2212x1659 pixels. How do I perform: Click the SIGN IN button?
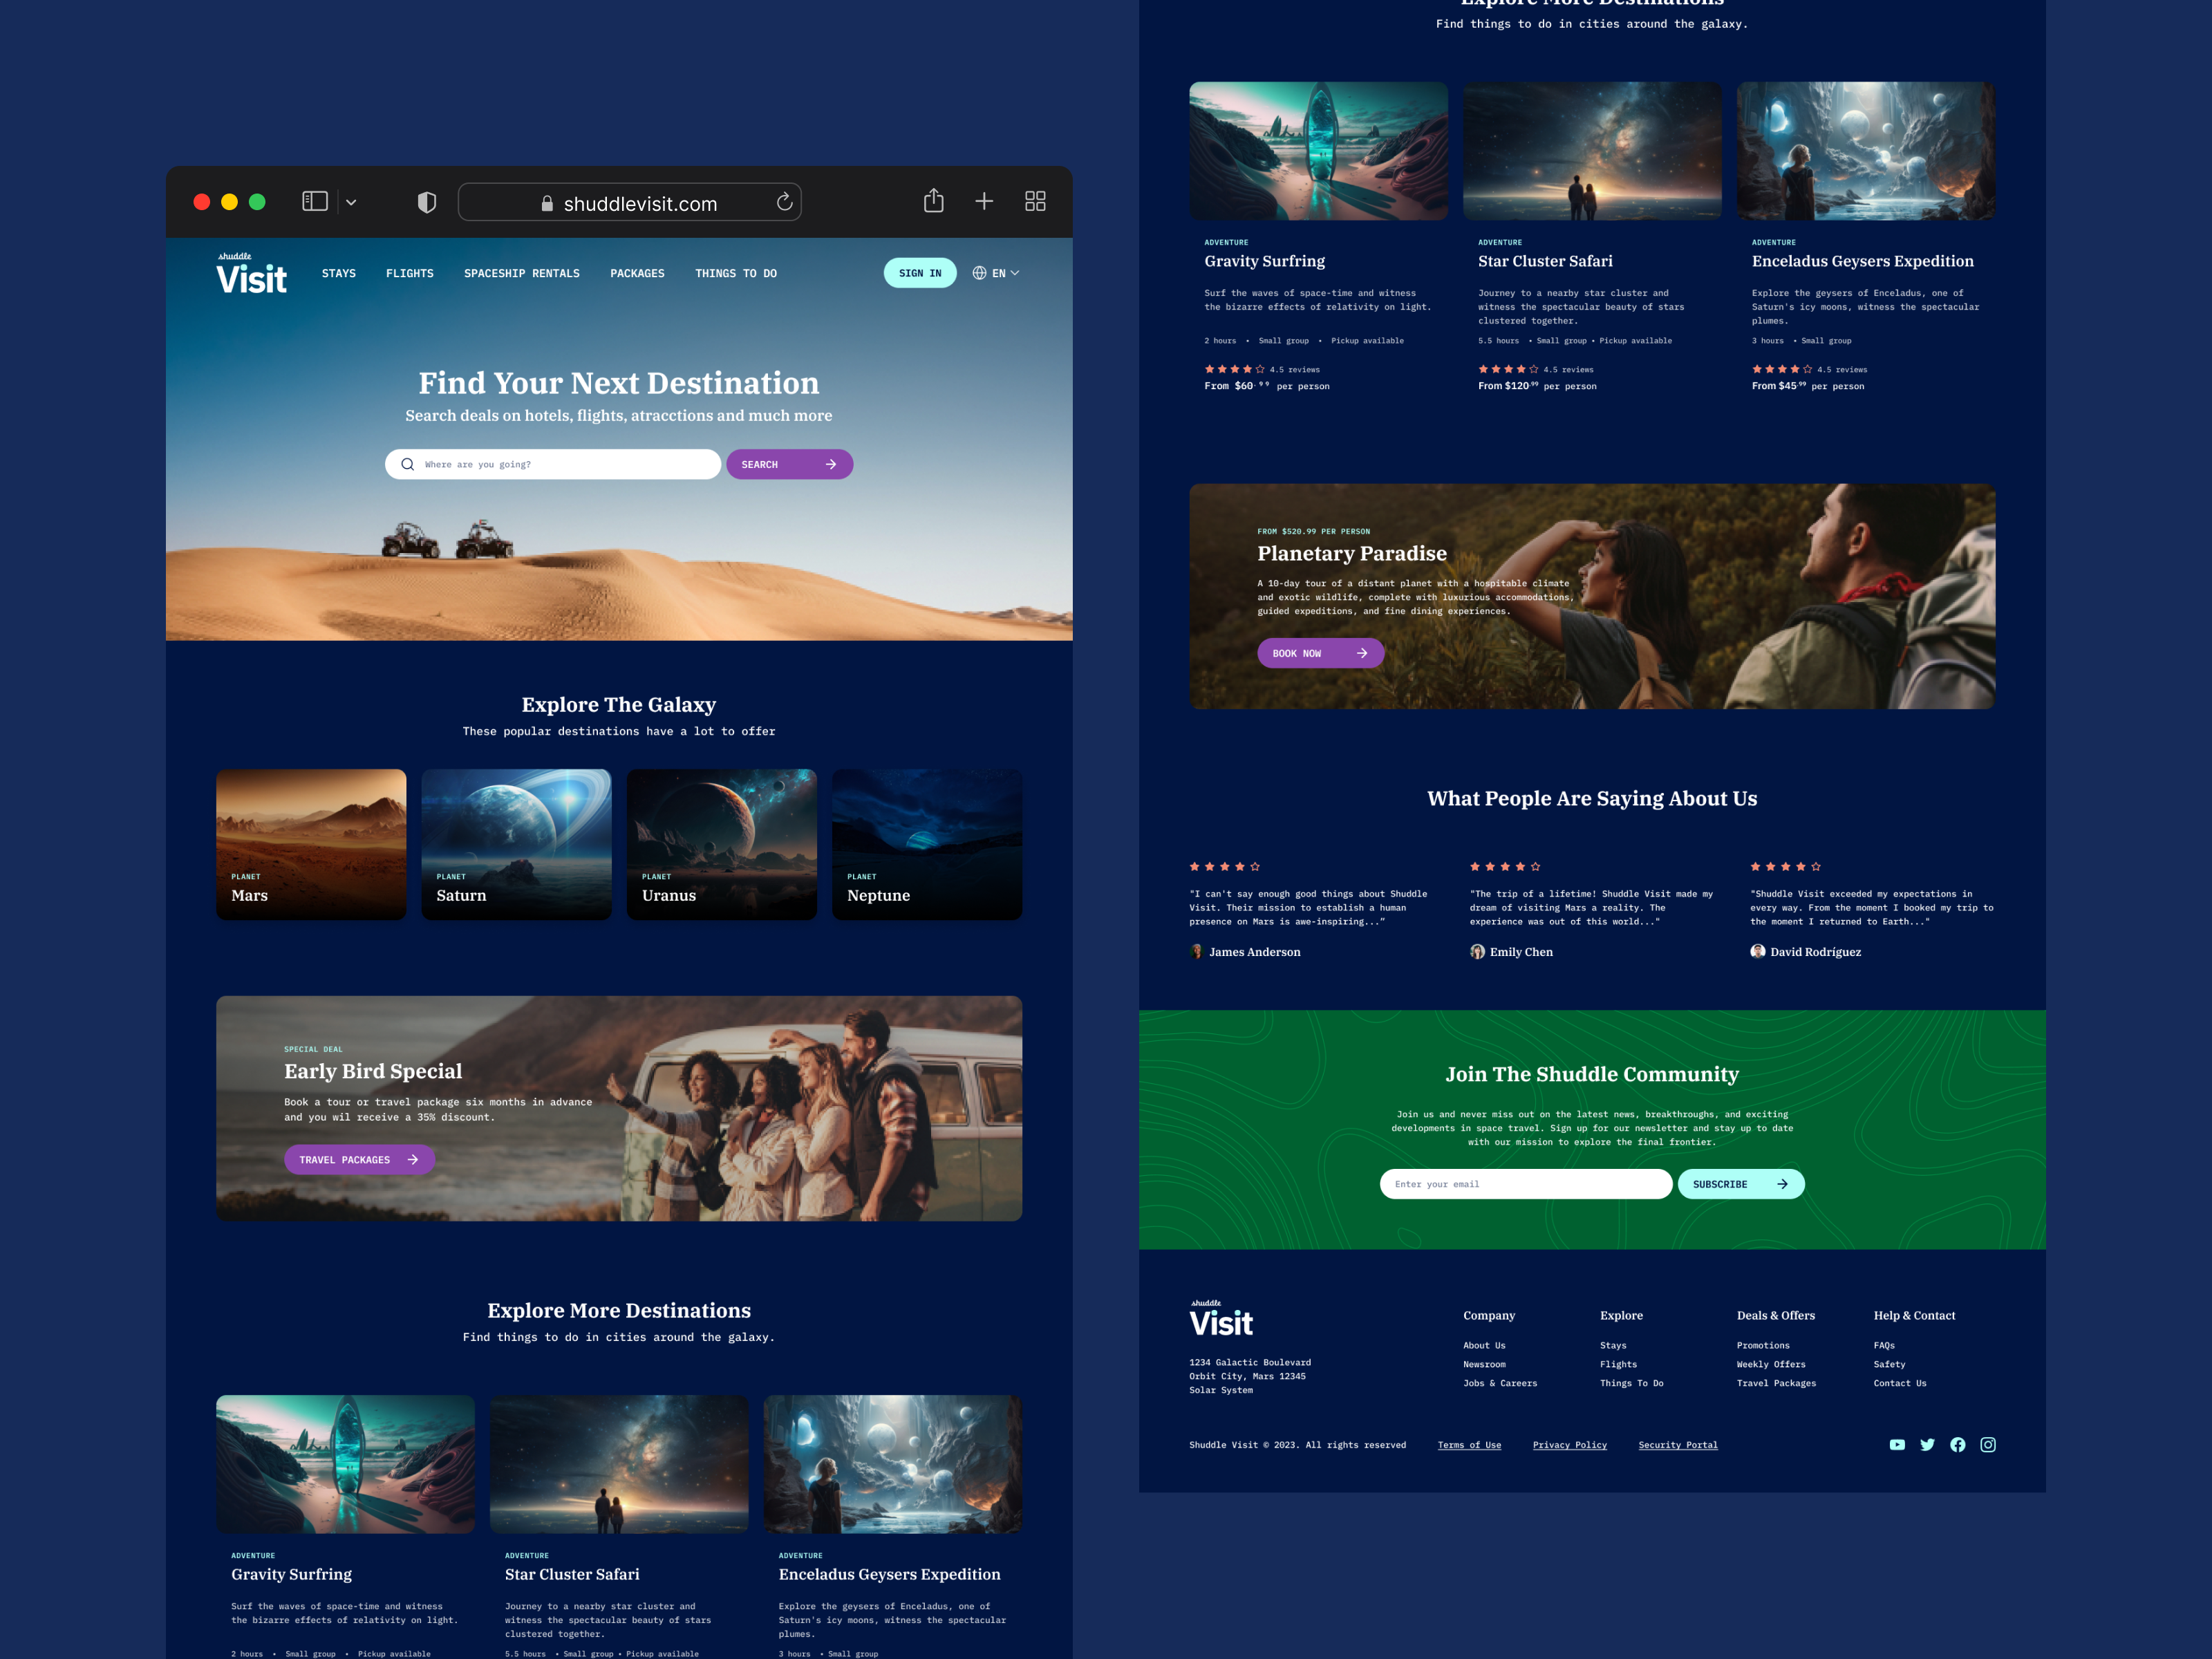[x=919, y=272]
